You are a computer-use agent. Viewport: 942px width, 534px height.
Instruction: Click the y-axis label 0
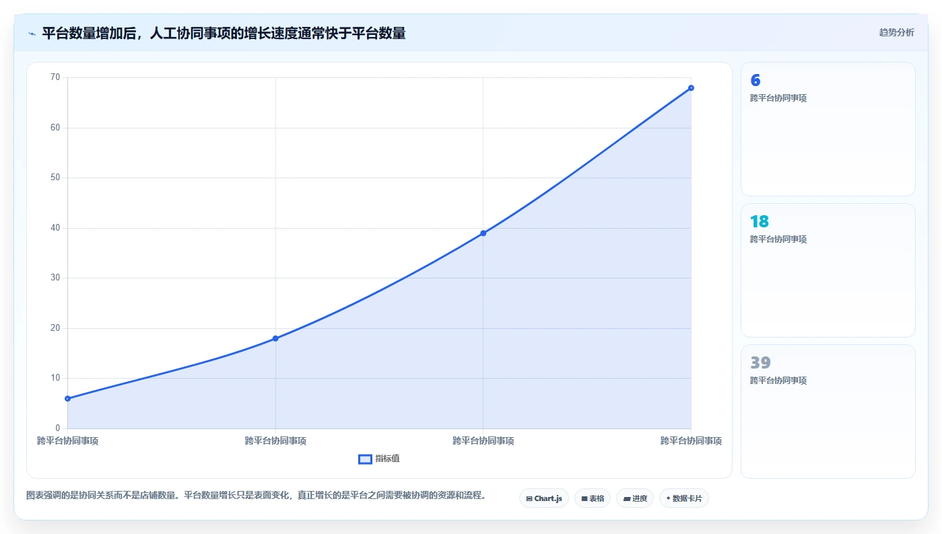click(x=58, y=428)
